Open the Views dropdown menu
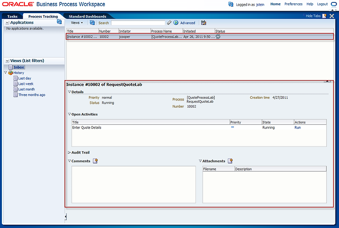 (x=77, y=23)
